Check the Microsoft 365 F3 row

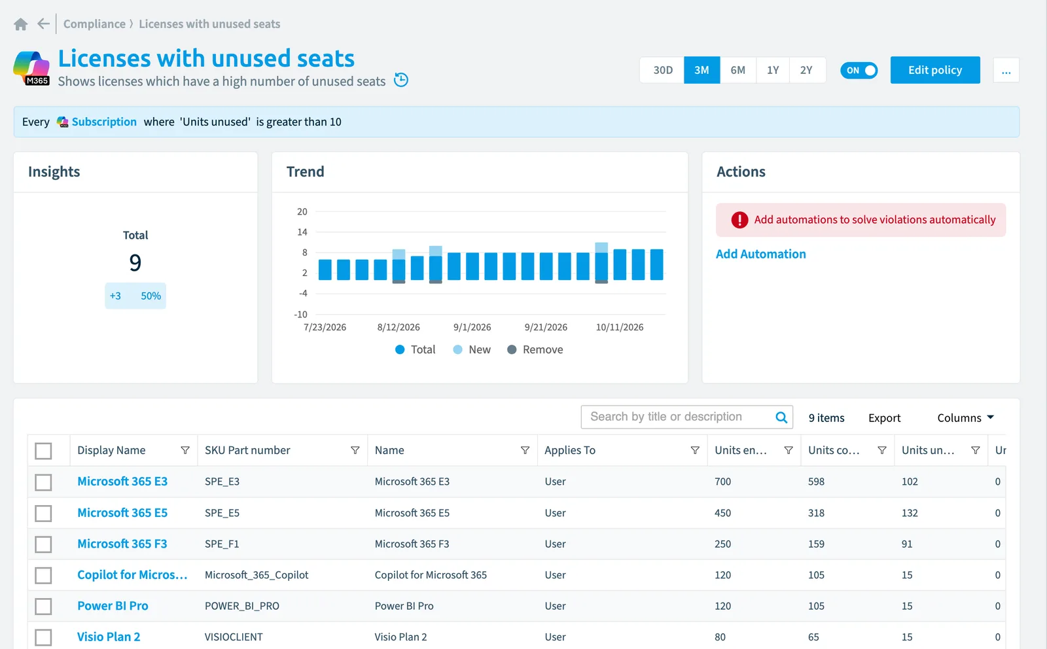(x=43, y=544)
